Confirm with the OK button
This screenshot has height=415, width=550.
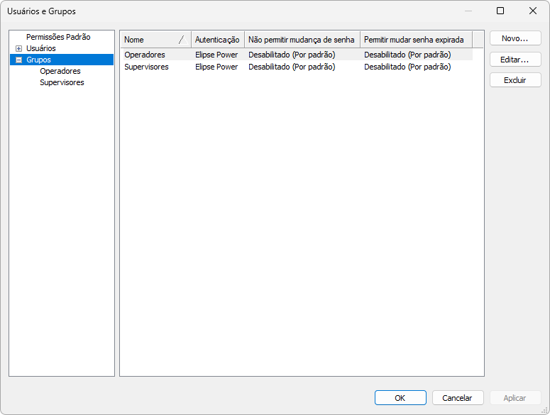400,398
